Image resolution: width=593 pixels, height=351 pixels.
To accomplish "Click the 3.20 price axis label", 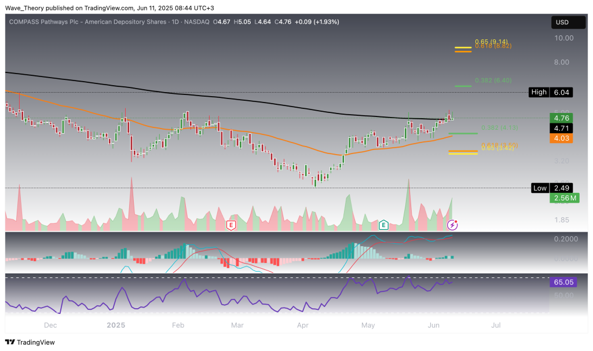I will point(562,161).
